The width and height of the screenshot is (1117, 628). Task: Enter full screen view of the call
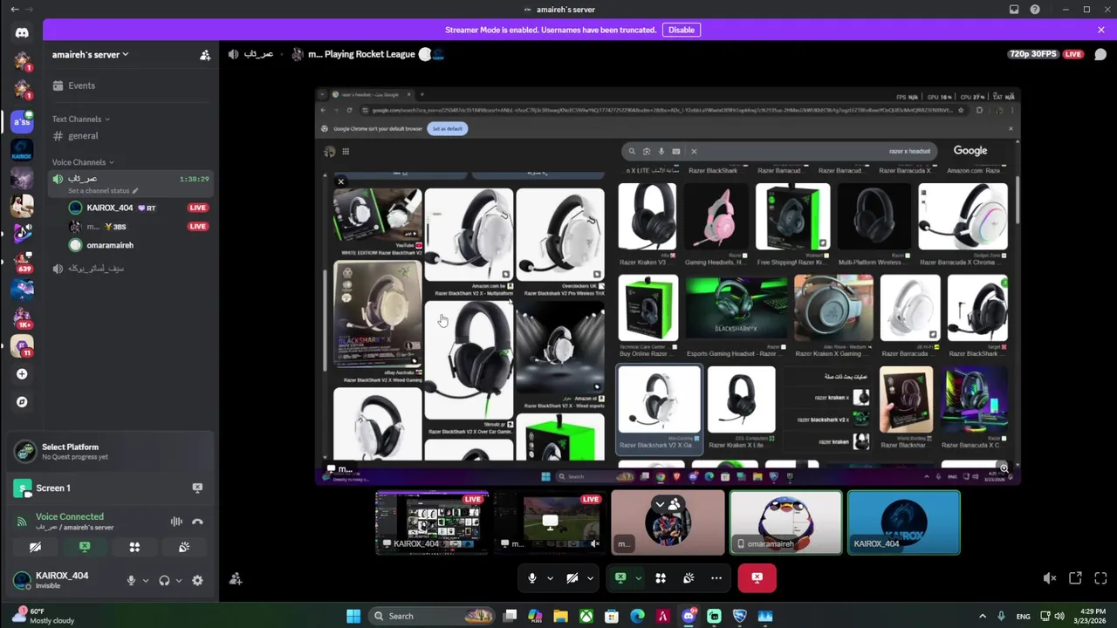1100,577
